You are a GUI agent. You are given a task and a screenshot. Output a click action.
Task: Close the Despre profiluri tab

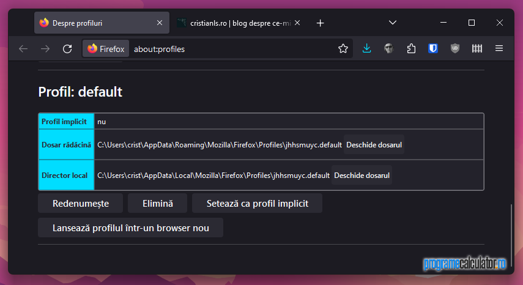(160, 23)
